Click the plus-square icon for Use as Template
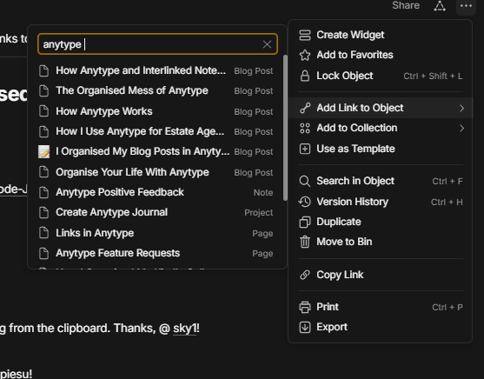The width and height of the screenshot is (484, 379). [x=305, y=149]
